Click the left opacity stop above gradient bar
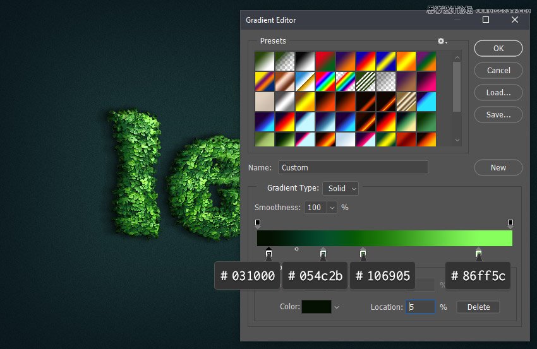This screenshot has width=537, height=349. (258, 223)
